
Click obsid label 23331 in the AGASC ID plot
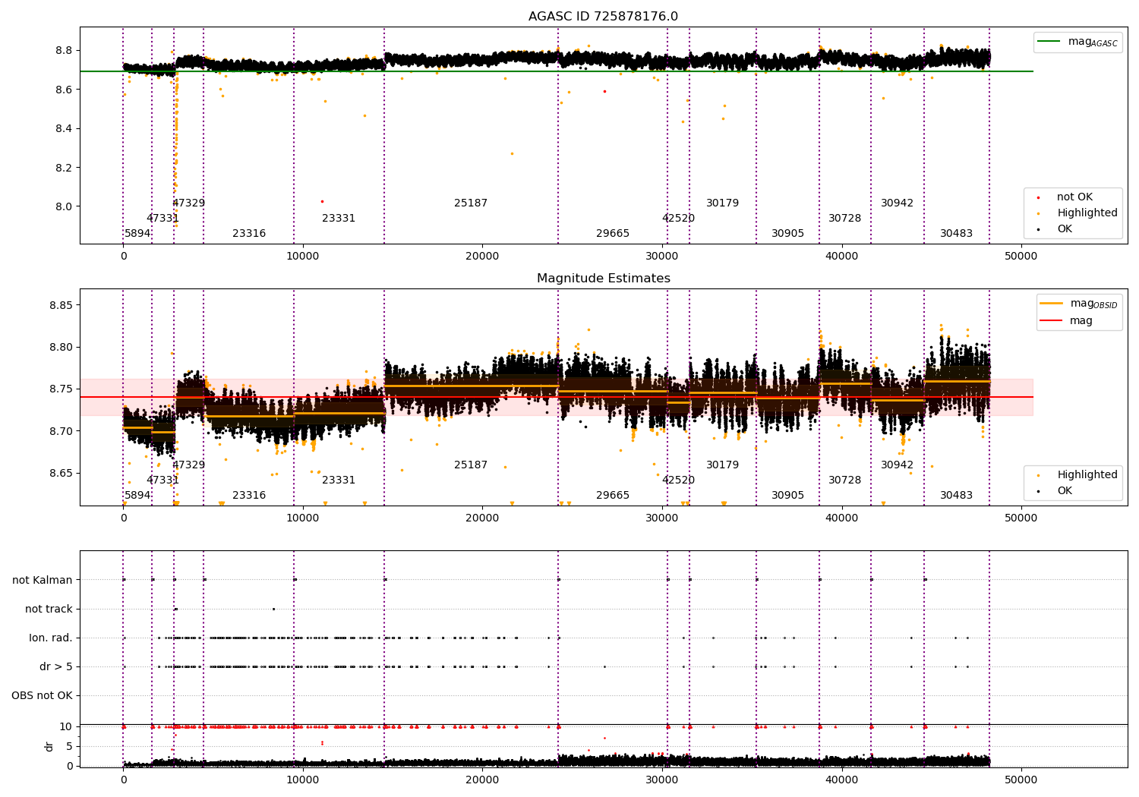tap(339, 219)
